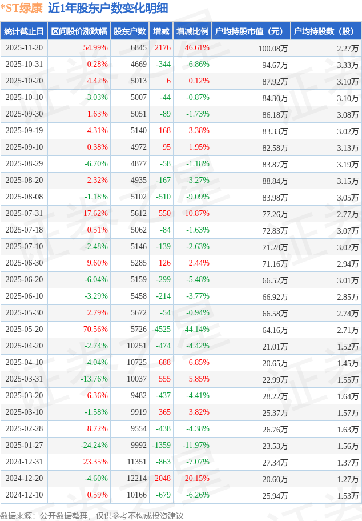362x521 pixels.
Task: Click the 近1年股东户数变化明细 heading text
Action: point(108,8)
